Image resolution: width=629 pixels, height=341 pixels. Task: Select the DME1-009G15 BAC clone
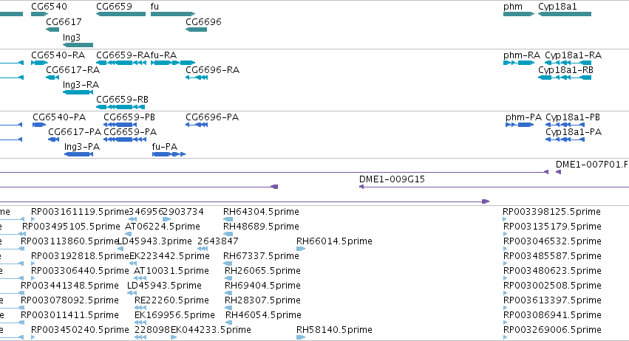392,179
